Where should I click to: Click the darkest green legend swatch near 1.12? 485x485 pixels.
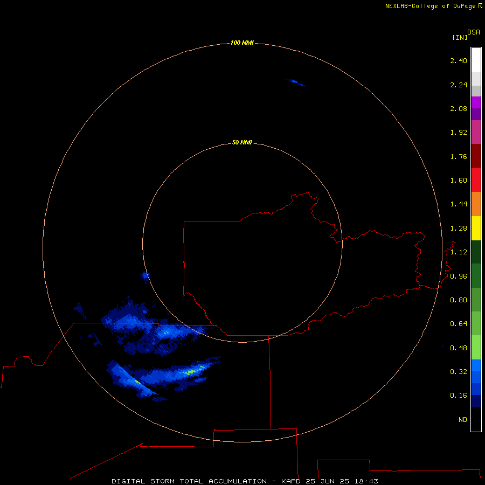[476, 252]
